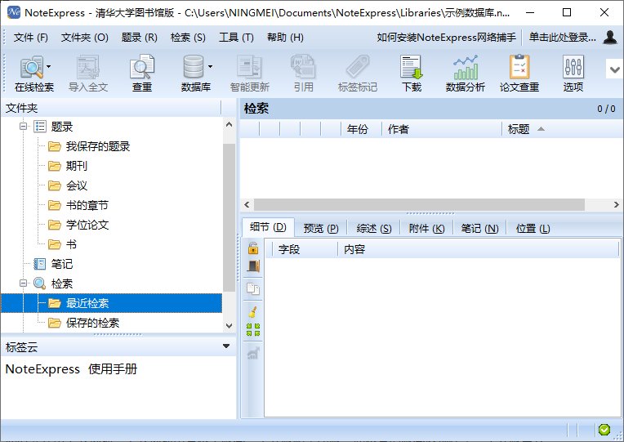The height and width of the screenshot is (442, 624).
Task: Click the 检索 magnifier icon in tree
Action: [39, 284]
